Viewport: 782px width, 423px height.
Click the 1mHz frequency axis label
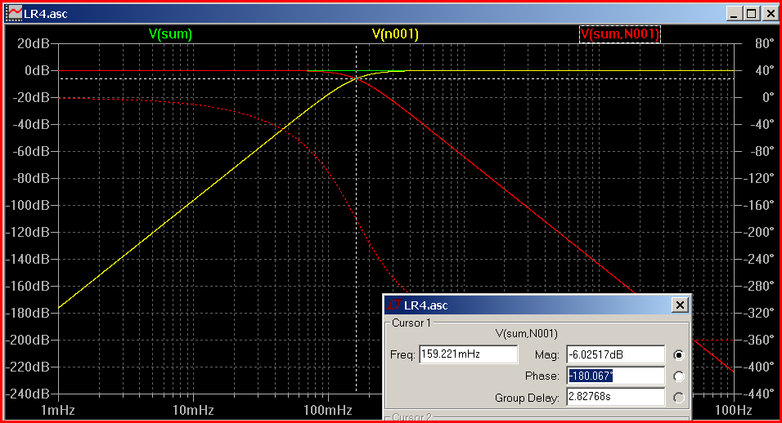point(58,410)
